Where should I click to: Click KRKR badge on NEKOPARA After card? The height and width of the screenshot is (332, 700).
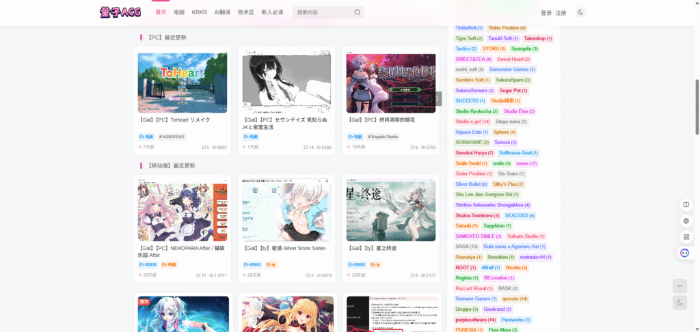pyautogui.click(x=148, y=265)
